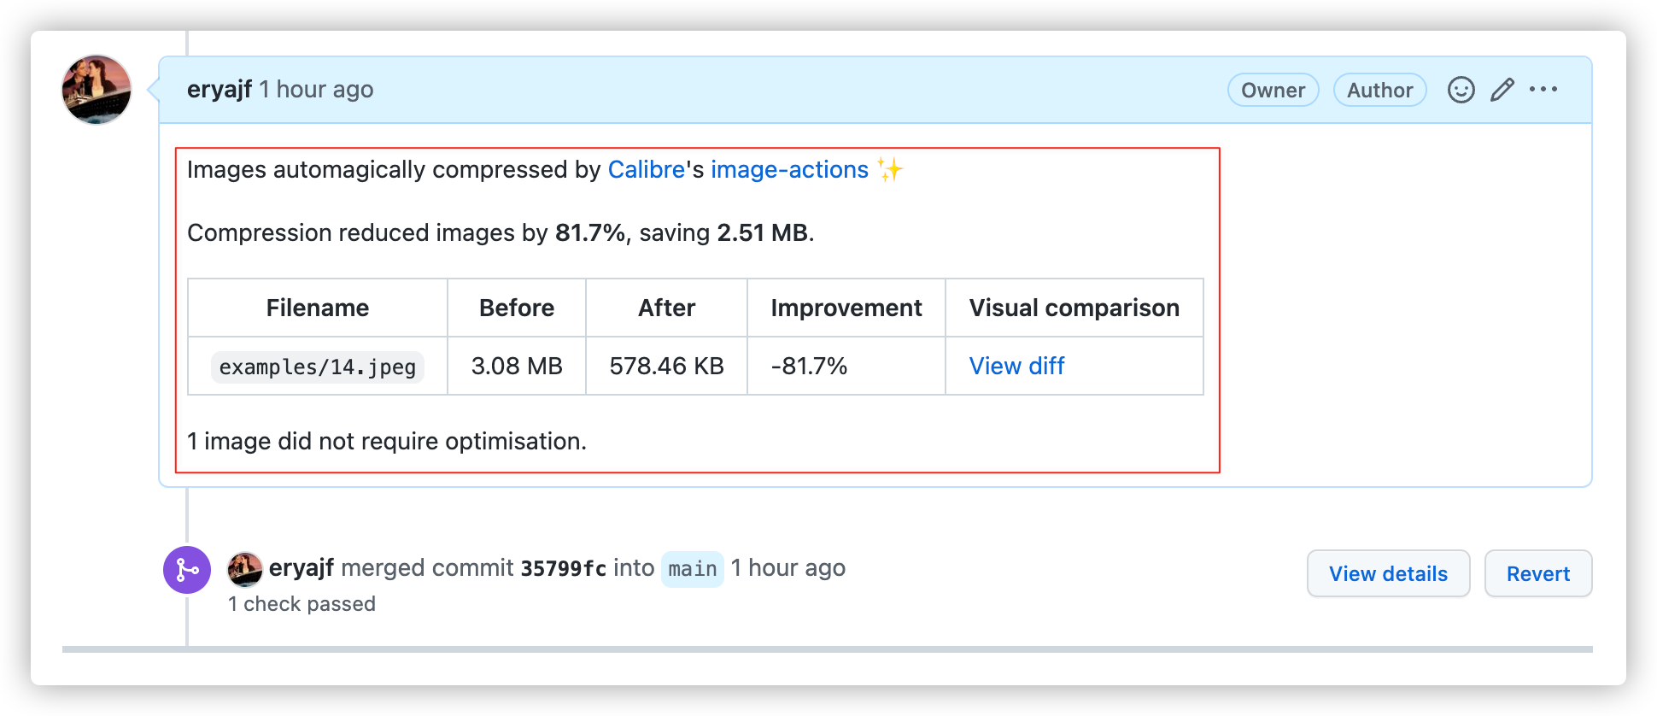The width and height of the screenshot is (1657, 716).
Task: Click the '1 check passed' text
Action: pos(302,604)
